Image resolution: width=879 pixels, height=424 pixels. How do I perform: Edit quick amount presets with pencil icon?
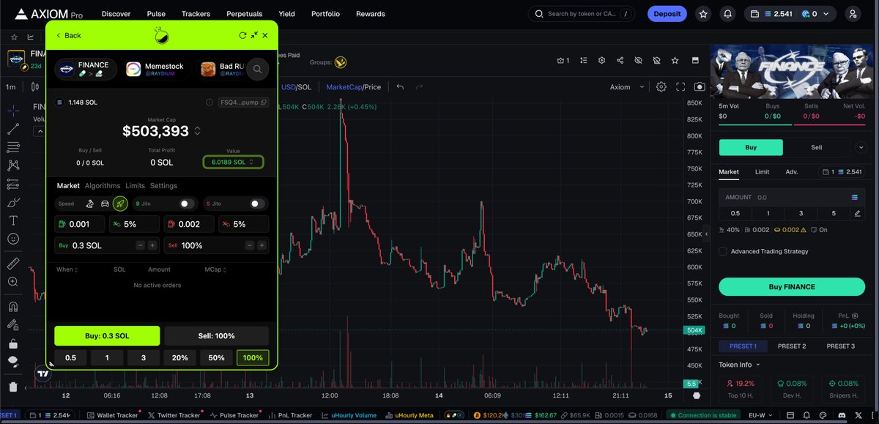pos(857,213)
